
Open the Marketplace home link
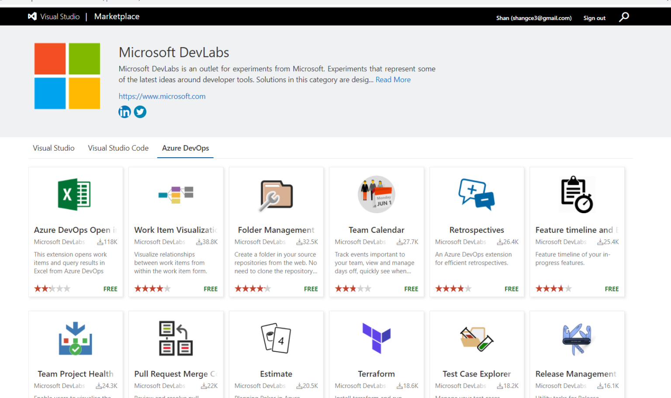click(x=117, y=17)
